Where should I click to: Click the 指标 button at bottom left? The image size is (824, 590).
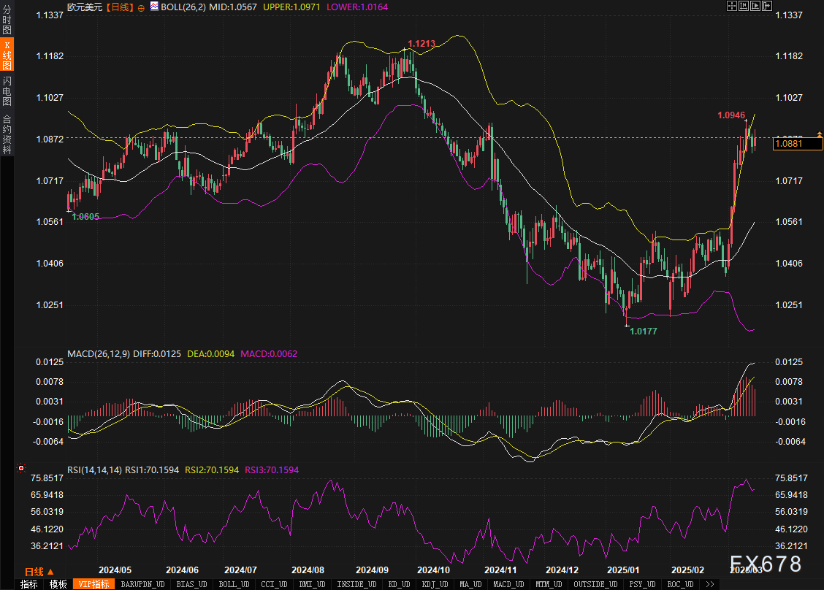point(29,584)
